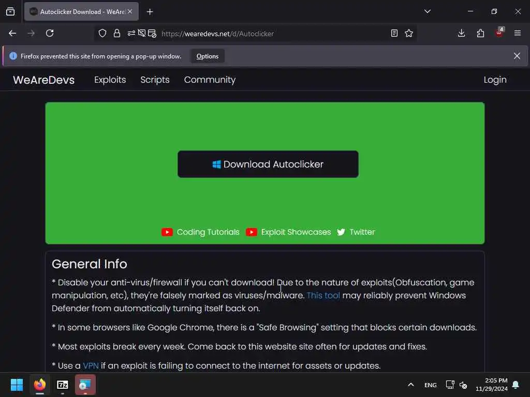Open the clock showing 2:05 PM
530x397 pixels.
(x=492, y=385)
